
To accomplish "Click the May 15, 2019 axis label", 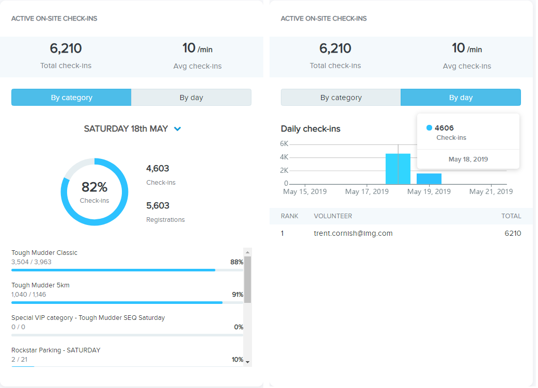I will 305,191.
